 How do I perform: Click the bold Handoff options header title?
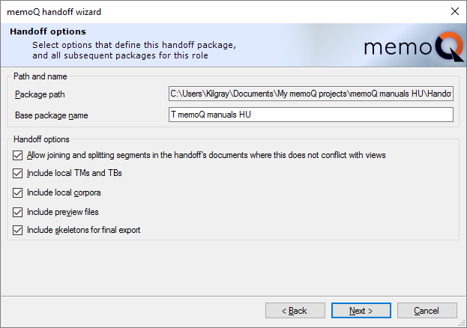(x=48, y=31)
